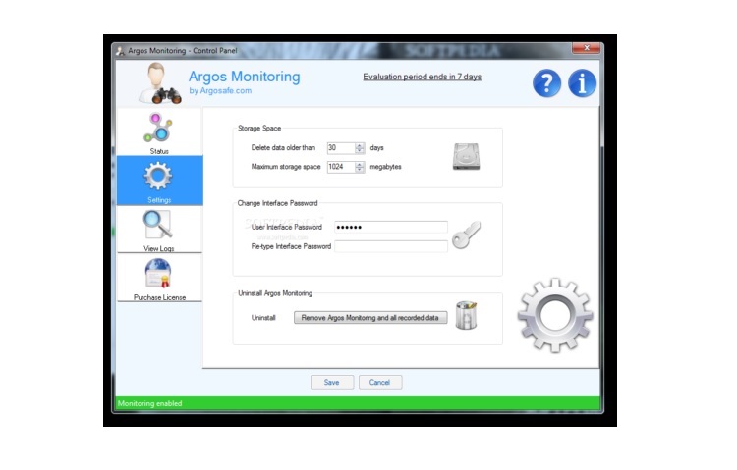Open 'Evaluation period ends in 7 days' link

coord(423,77)
